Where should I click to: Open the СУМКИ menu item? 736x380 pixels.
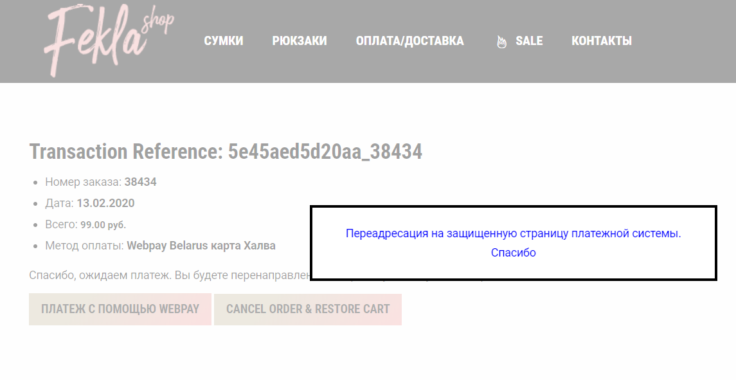[224, 41]
